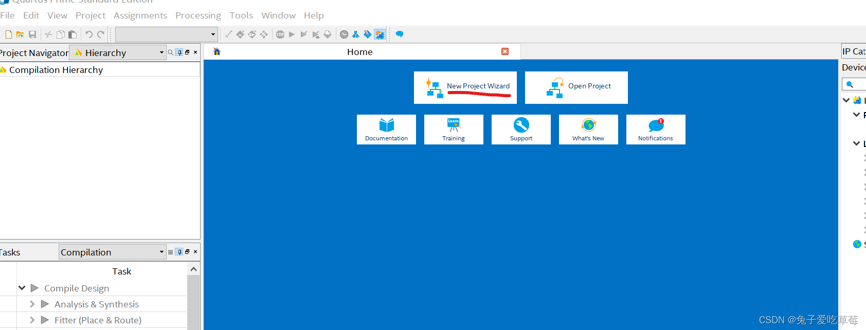Launch the New Project Wizard

(465, 87)
